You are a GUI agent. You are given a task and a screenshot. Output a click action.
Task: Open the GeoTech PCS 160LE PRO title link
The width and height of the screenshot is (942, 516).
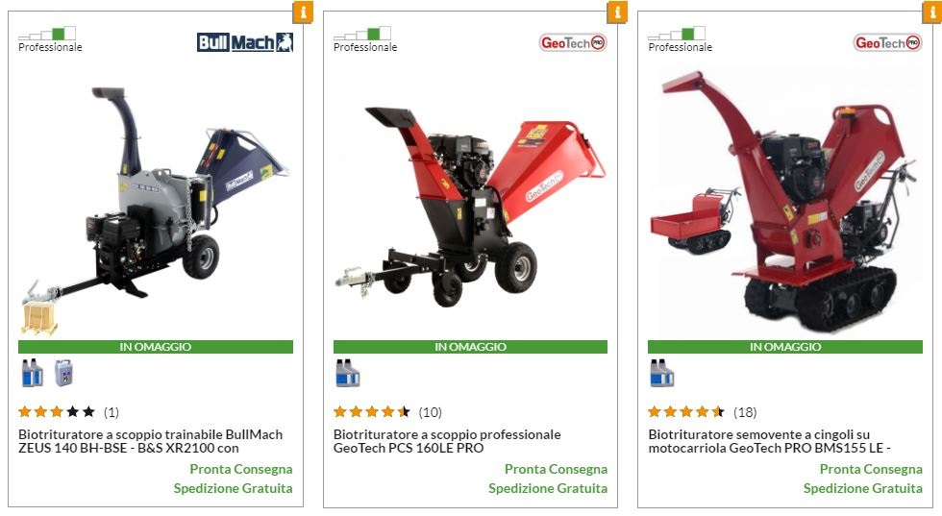pyautogui.click(x=447, y=441)
